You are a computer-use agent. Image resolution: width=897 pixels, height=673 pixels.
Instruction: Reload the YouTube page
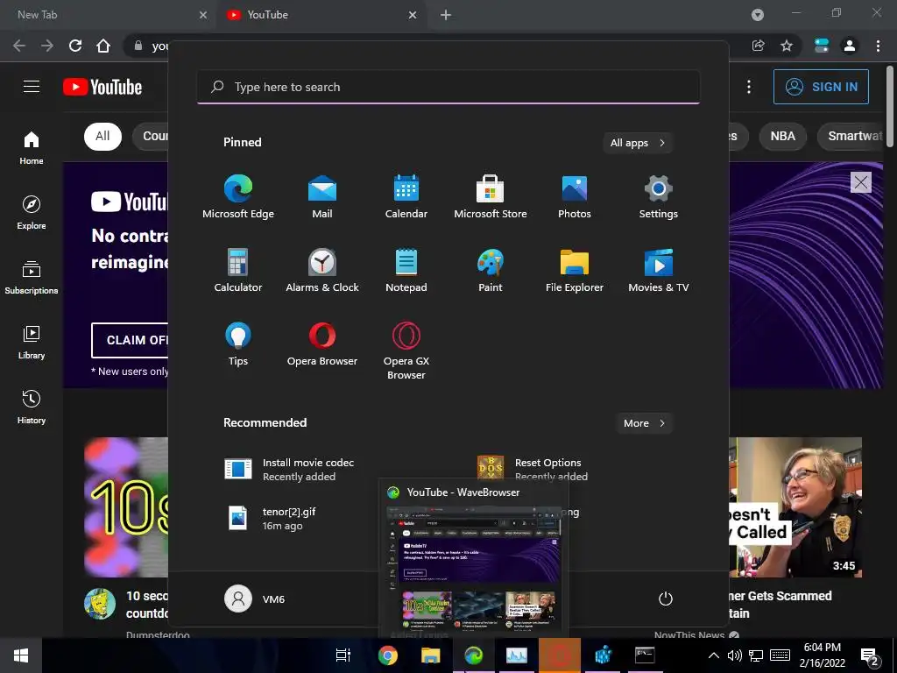[x=75, y=46]
